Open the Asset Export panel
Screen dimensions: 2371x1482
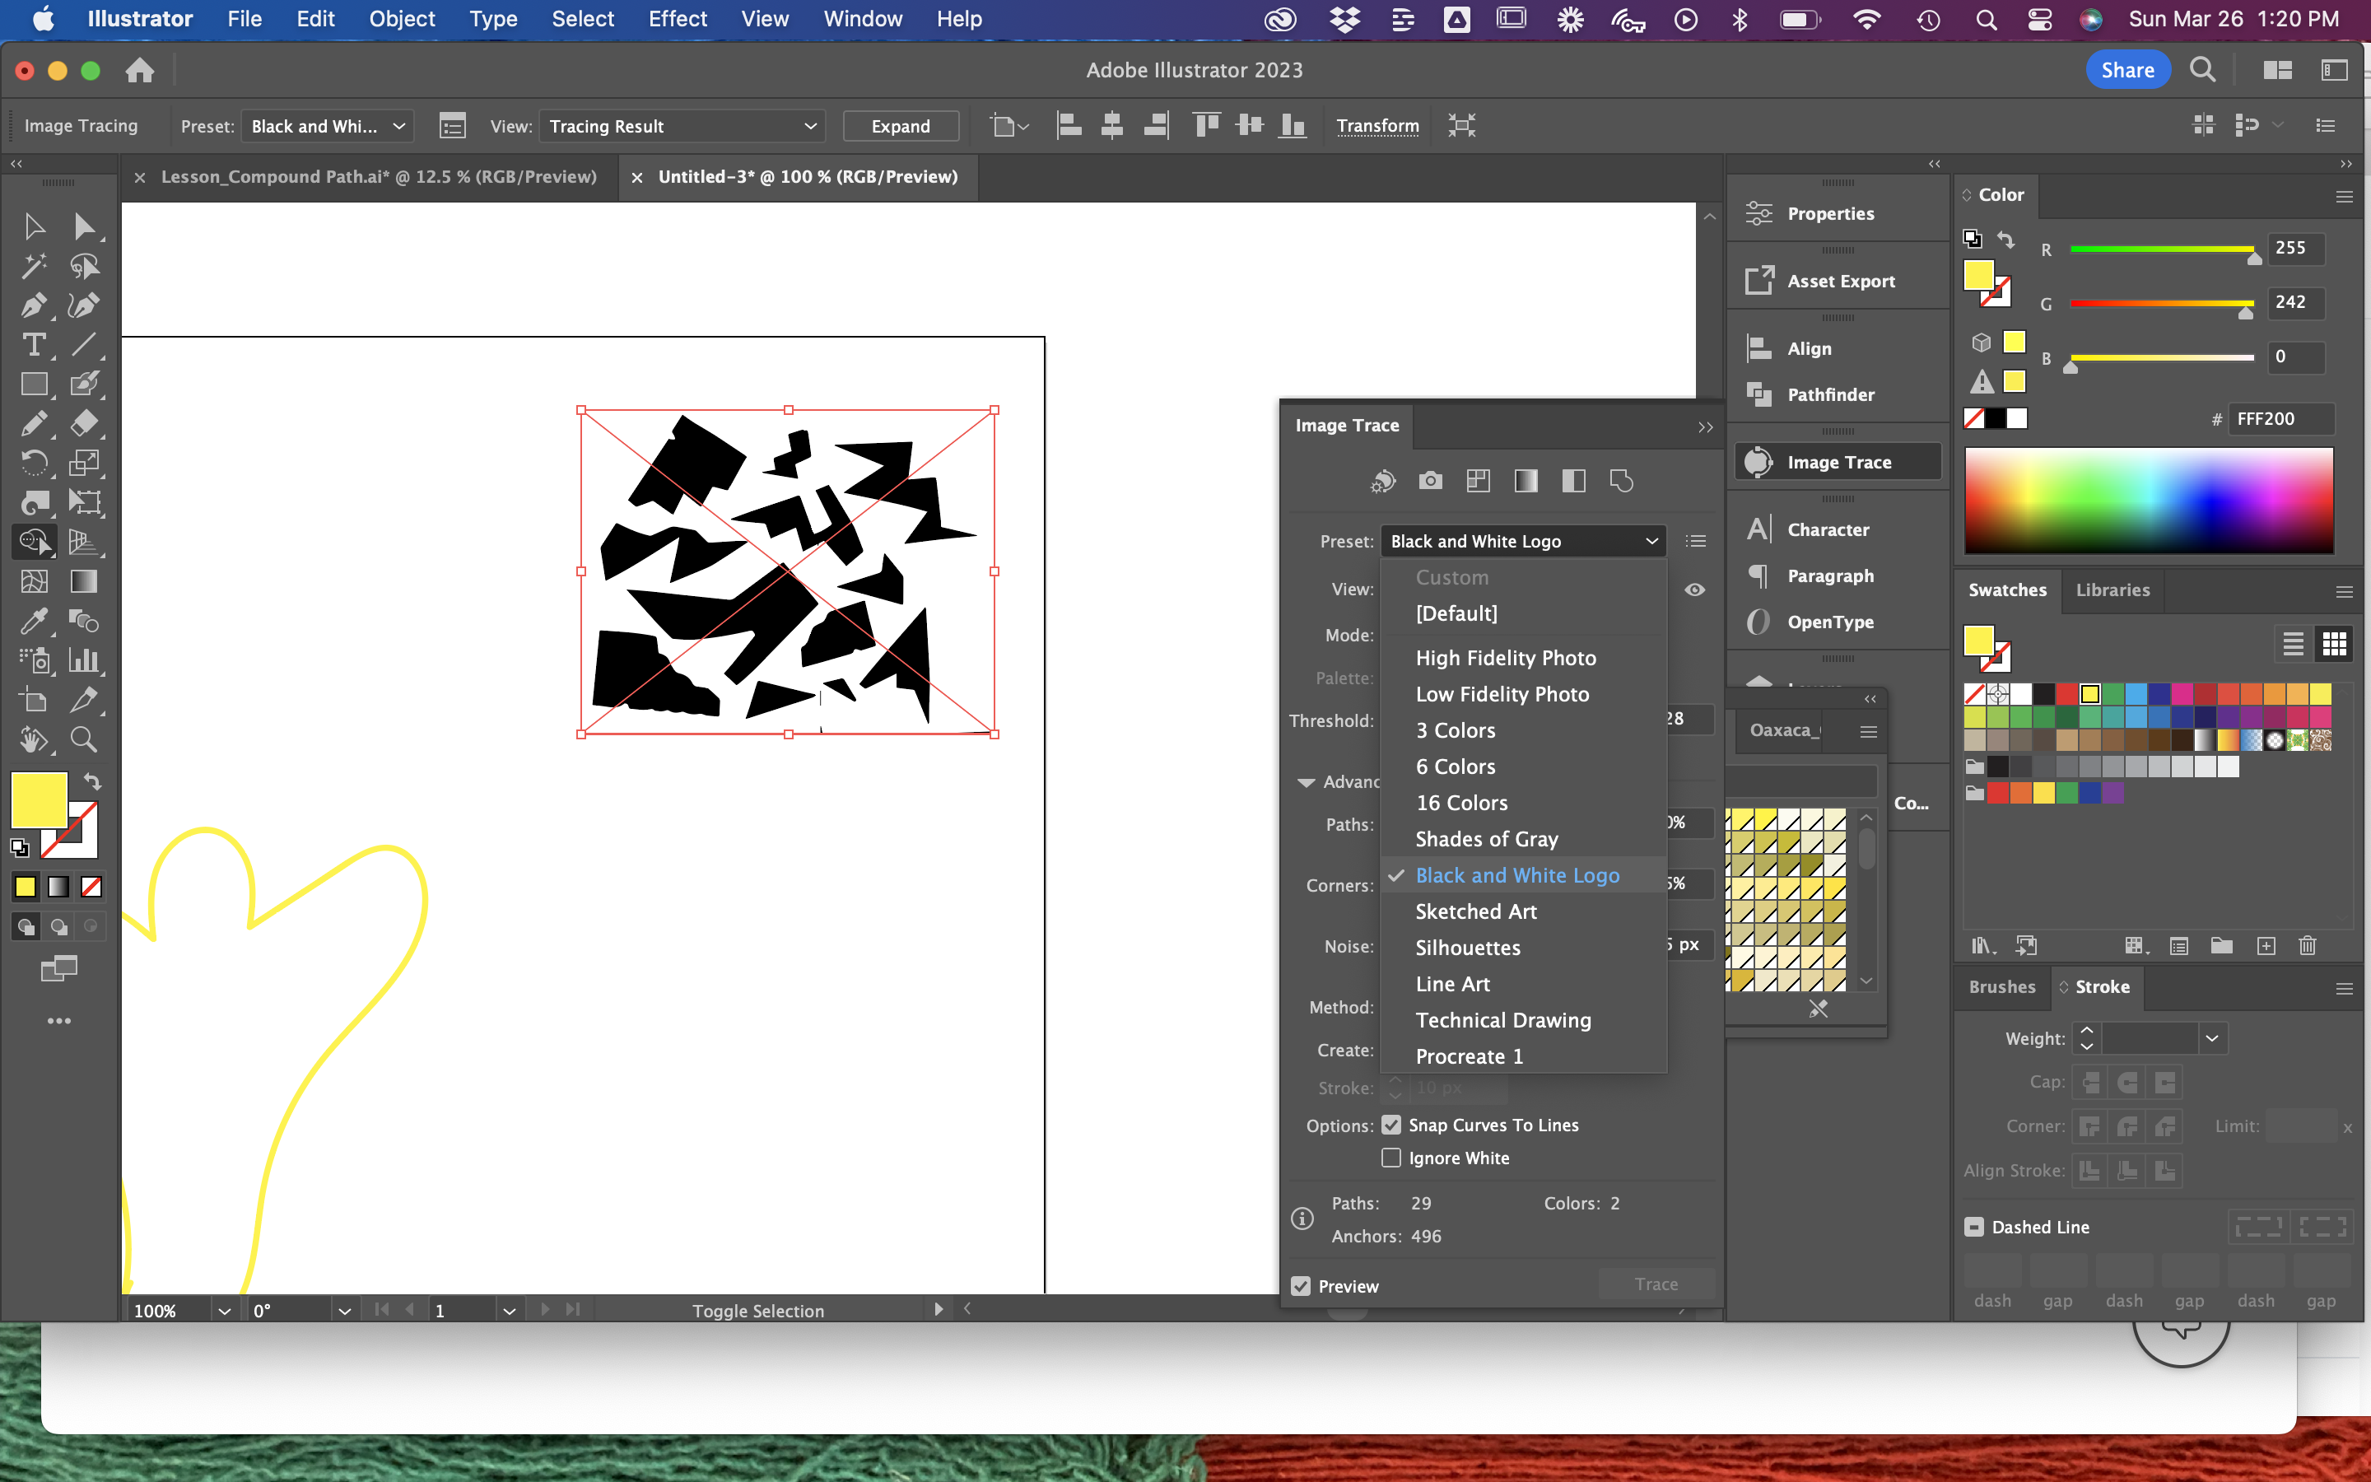[x=1840, y=282]
